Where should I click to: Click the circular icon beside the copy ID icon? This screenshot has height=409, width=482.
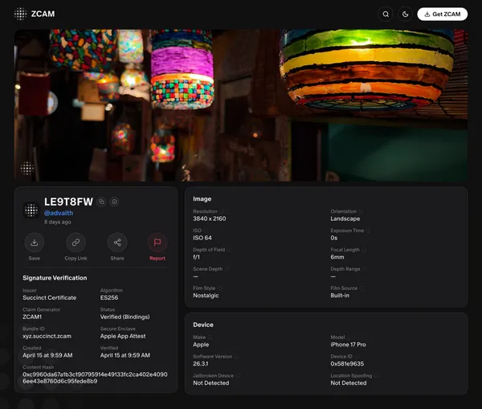click(115, 202)
